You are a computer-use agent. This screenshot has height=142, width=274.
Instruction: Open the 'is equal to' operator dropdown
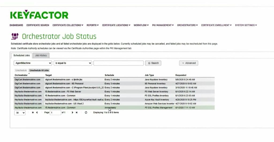pyautogui.click(x=73, y=63)
